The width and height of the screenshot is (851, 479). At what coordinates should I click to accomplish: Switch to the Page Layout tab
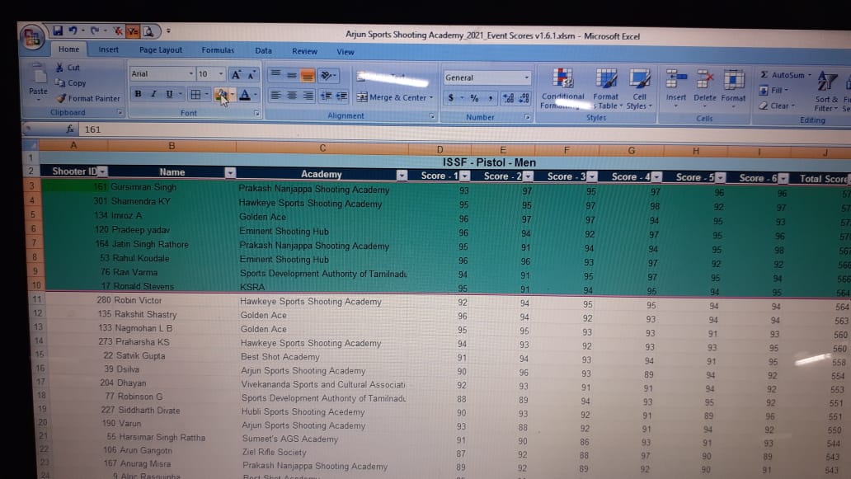point(161,50)
